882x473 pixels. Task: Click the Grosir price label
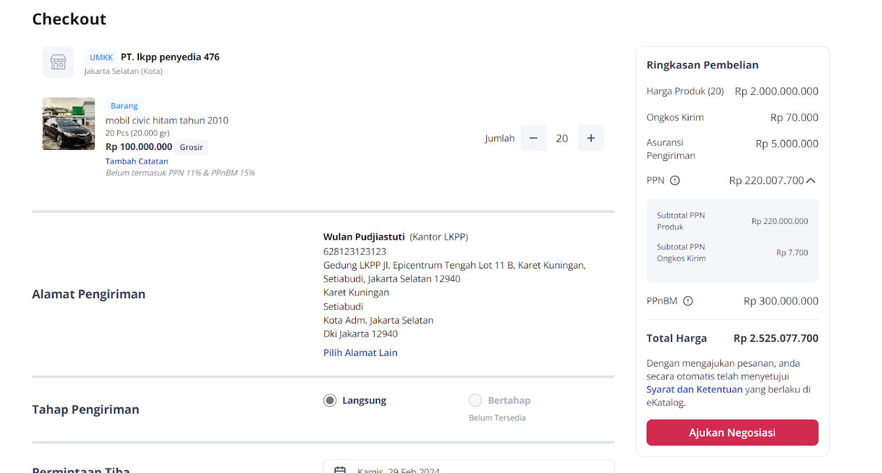point(191,147)
